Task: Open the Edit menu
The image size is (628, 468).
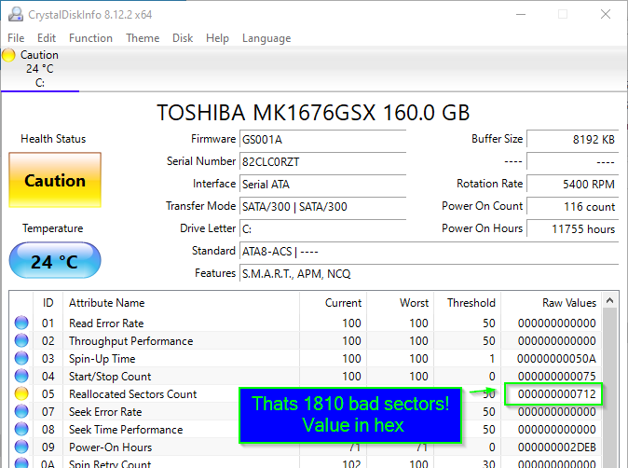Action: (47, 38)
